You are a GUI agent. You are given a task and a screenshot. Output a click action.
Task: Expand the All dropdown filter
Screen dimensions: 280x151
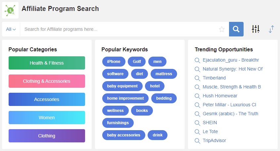point(11,29)
